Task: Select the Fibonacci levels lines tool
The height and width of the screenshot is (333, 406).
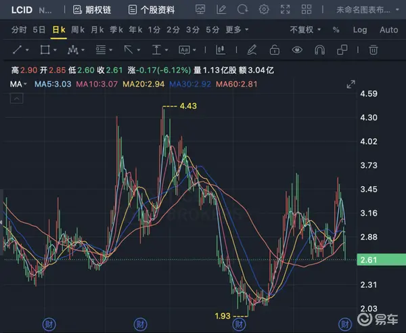Action: (101, 49)
